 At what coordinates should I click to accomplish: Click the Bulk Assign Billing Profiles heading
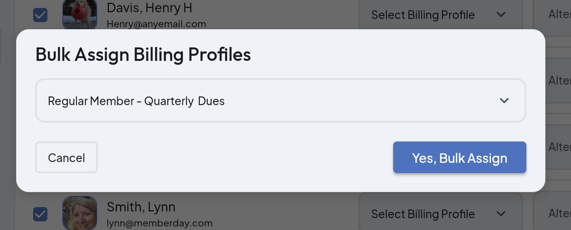click(143, 55)
